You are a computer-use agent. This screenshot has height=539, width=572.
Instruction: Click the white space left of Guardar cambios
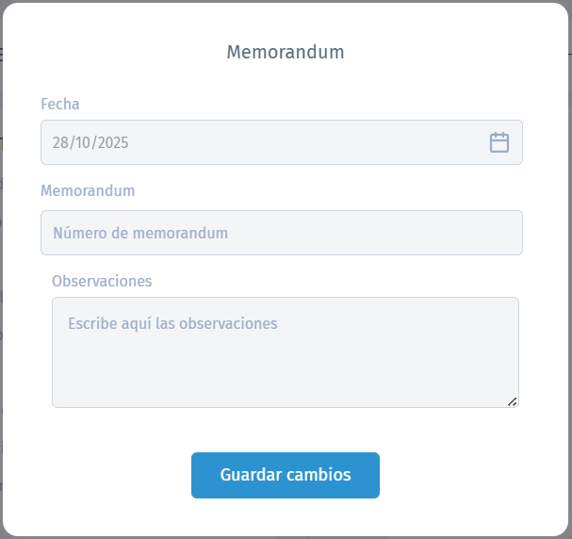104,475
